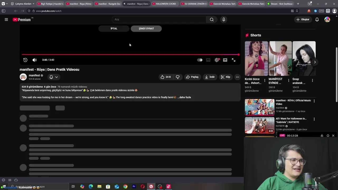The width and height of the screenshot is (338, 190).
Task: Mute the video volume icon
Action: [34, 60]
